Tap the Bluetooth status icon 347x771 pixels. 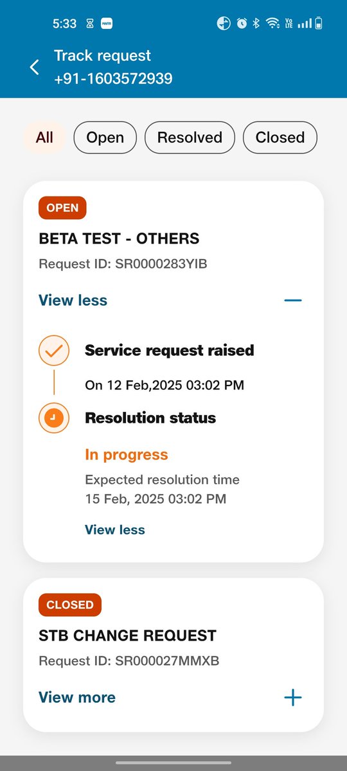256,24
